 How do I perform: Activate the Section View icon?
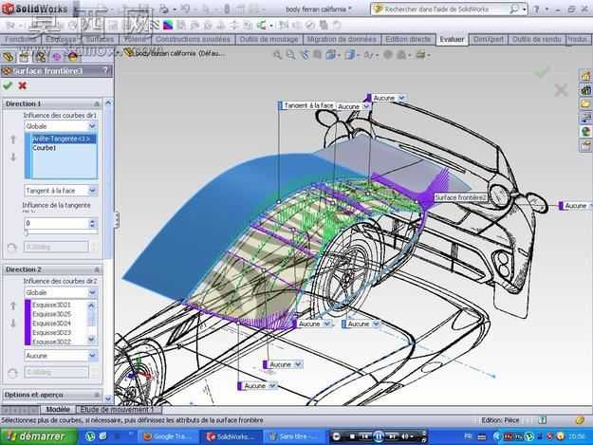[x=318, y=55]
